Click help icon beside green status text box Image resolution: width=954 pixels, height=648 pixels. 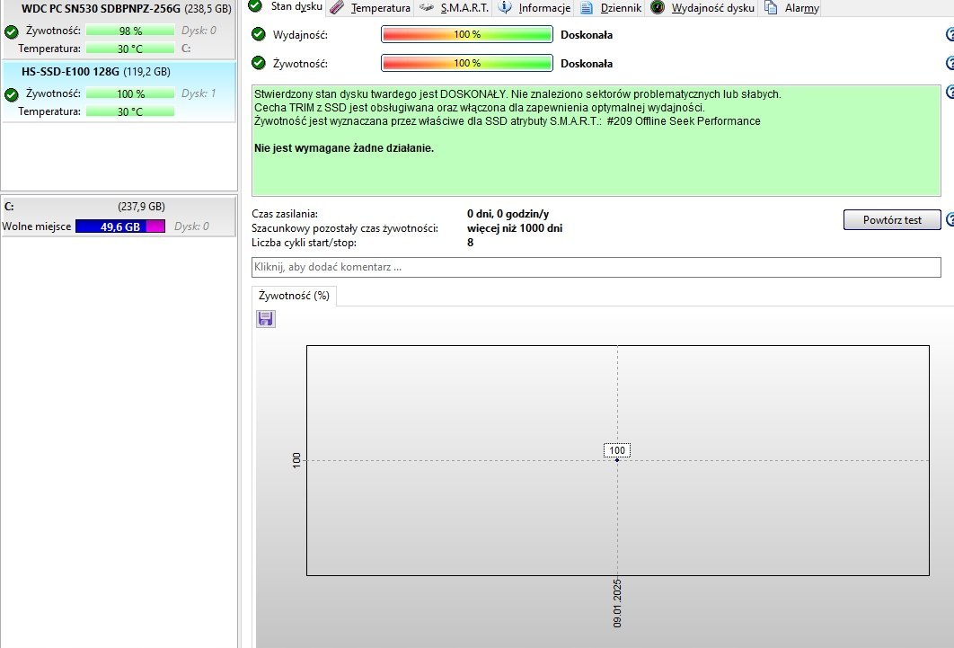click(949, 92)
